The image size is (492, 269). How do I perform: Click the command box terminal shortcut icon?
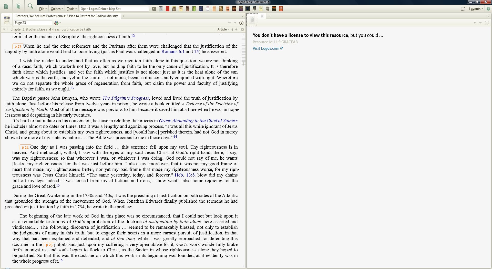[x=154, y=9]
